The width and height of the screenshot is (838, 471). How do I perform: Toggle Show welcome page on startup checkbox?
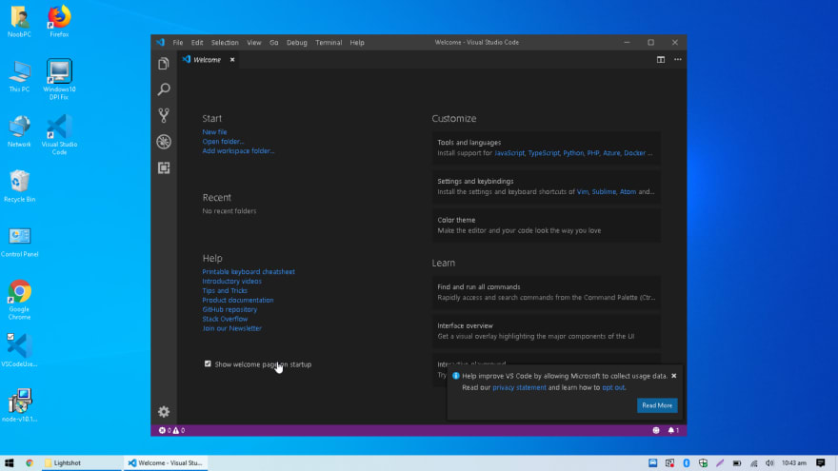tap(208, 363)
